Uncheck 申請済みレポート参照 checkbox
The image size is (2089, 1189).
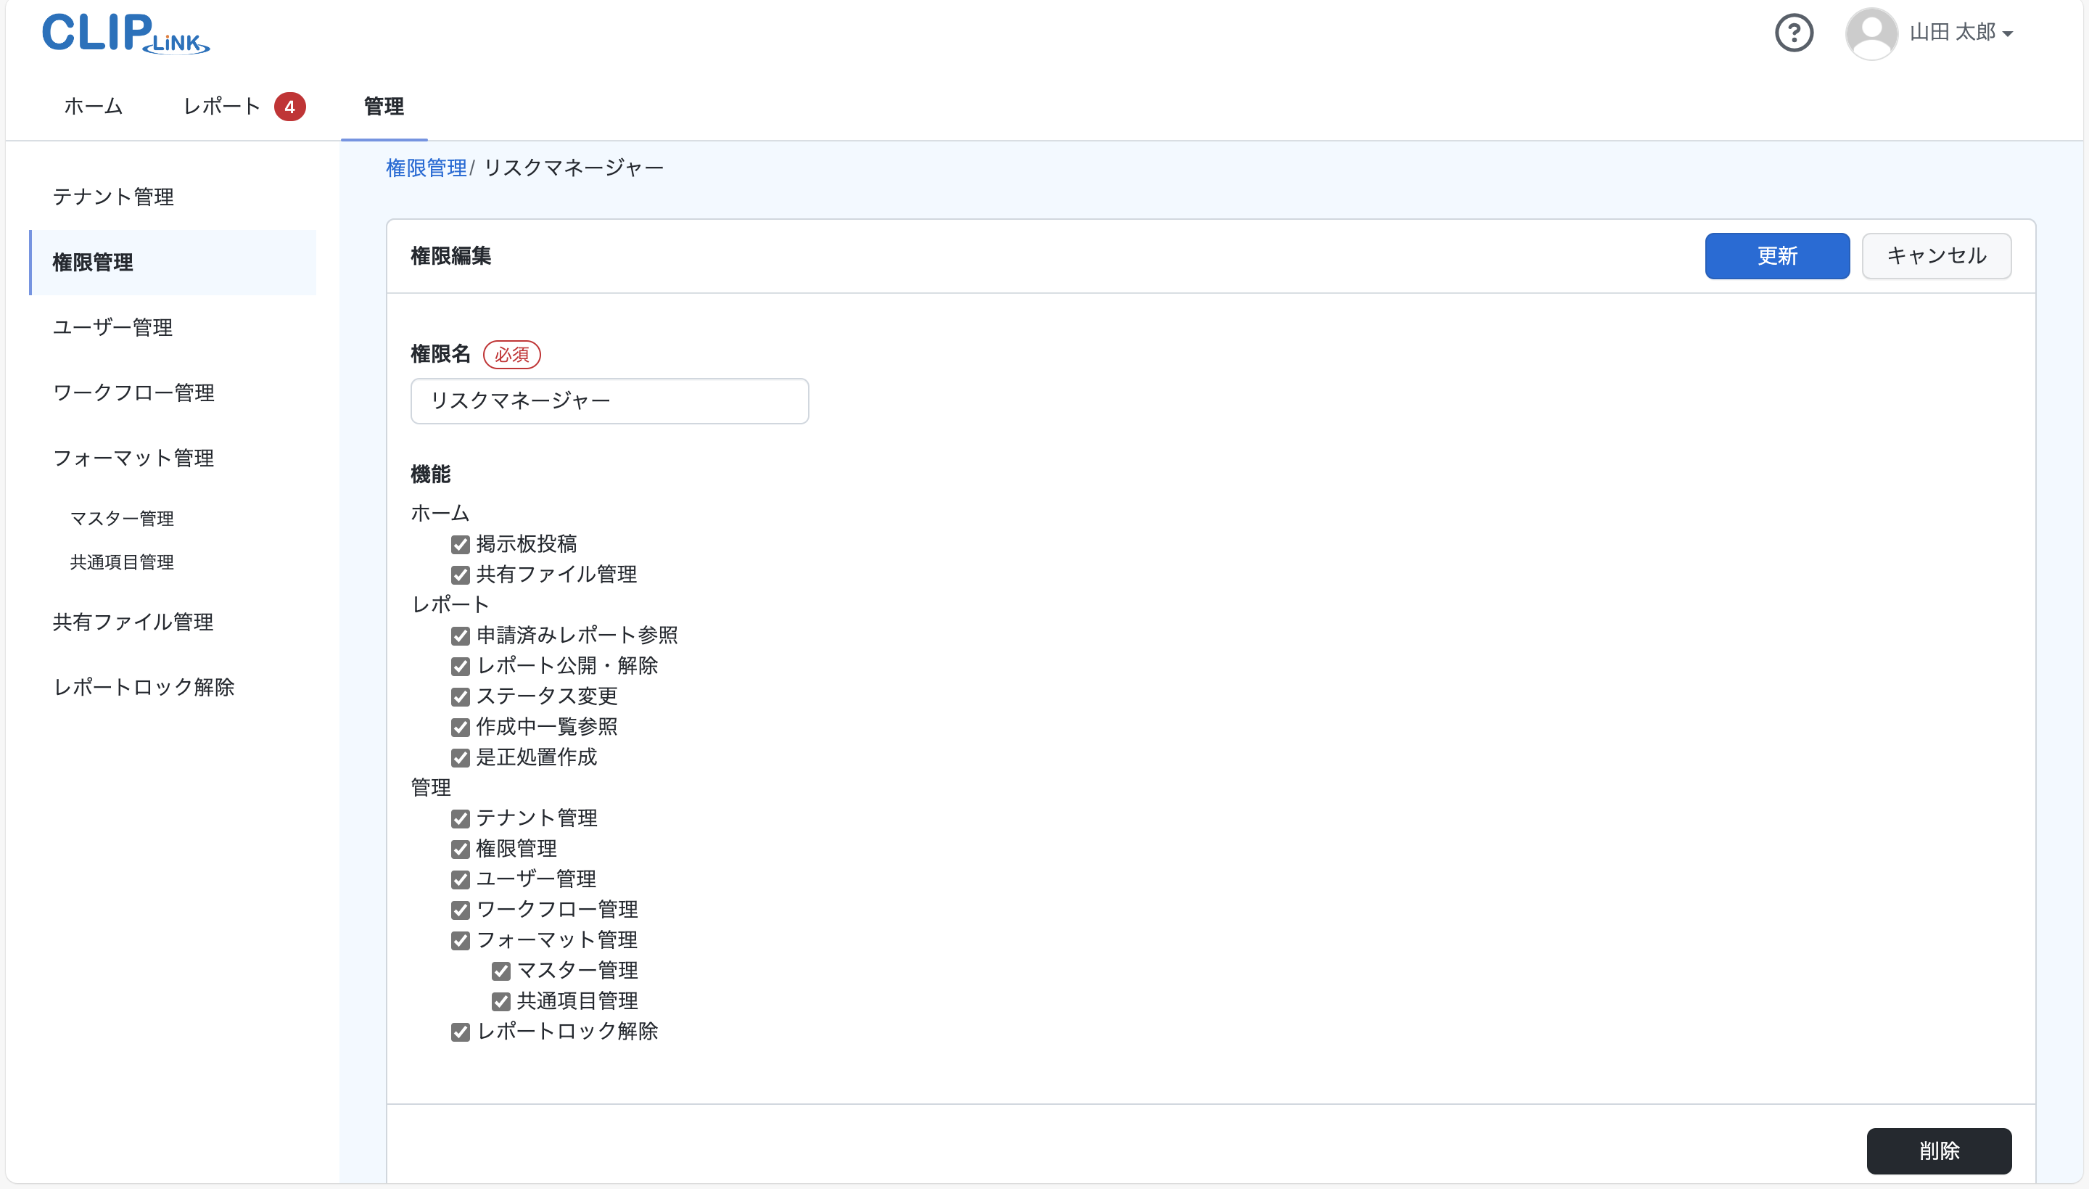(461, 635)
